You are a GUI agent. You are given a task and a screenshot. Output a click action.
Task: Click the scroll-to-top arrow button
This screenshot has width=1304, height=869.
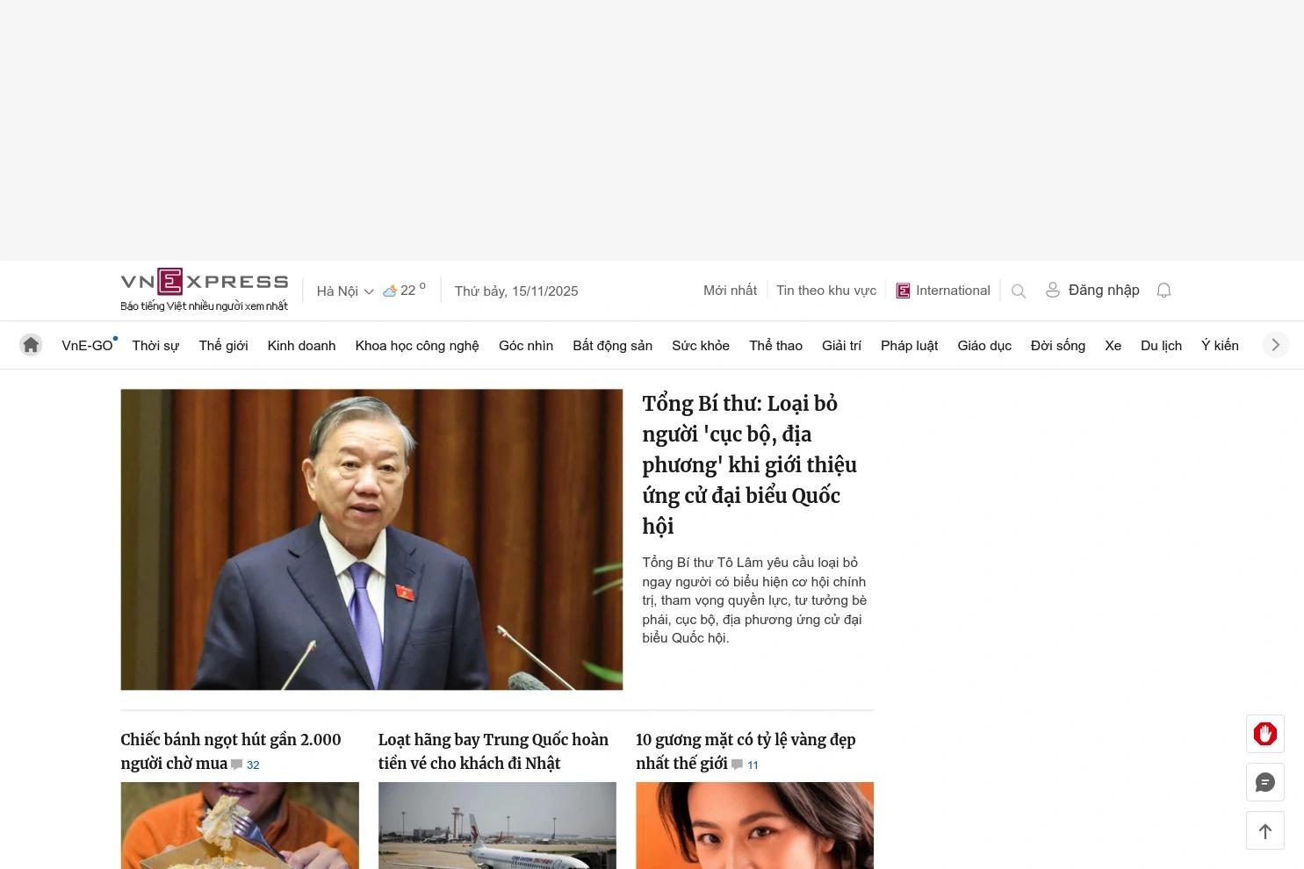[1264, 830]
